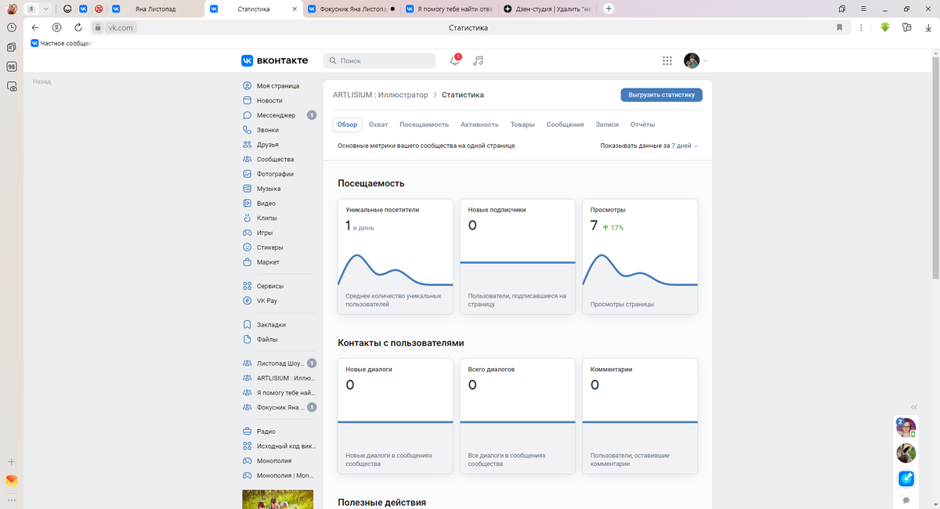Close the 'Статистика' browser tab
The height and width of the screenshot is (509, 940).
point(295,9)
